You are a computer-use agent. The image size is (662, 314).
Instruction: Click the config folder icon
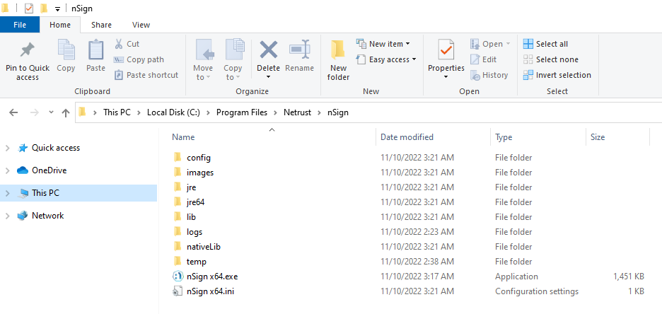click(178, 158)
